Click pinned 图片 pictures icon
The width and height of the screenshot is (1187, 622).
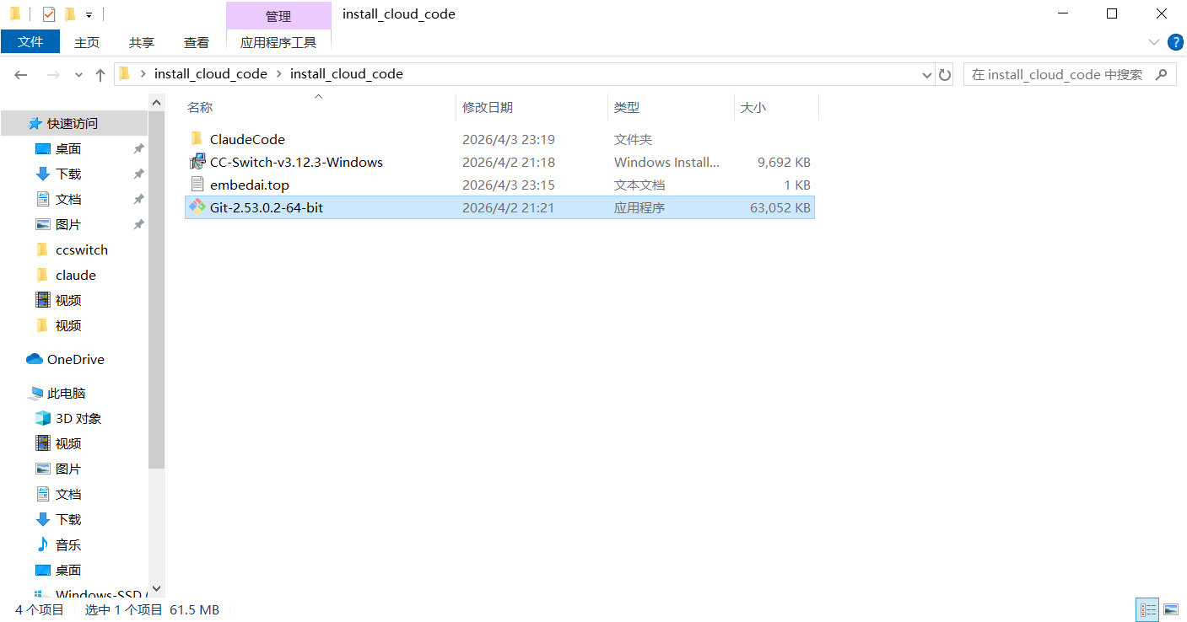coord(43,224)
